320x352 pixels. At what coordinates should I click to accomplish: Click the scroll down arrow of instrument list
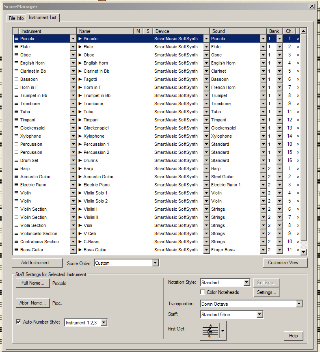click(303, 252)
